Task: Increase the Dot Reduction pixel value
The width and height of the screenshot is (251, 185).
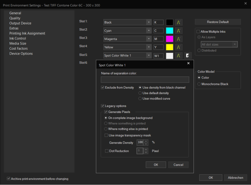Action: 146,149
